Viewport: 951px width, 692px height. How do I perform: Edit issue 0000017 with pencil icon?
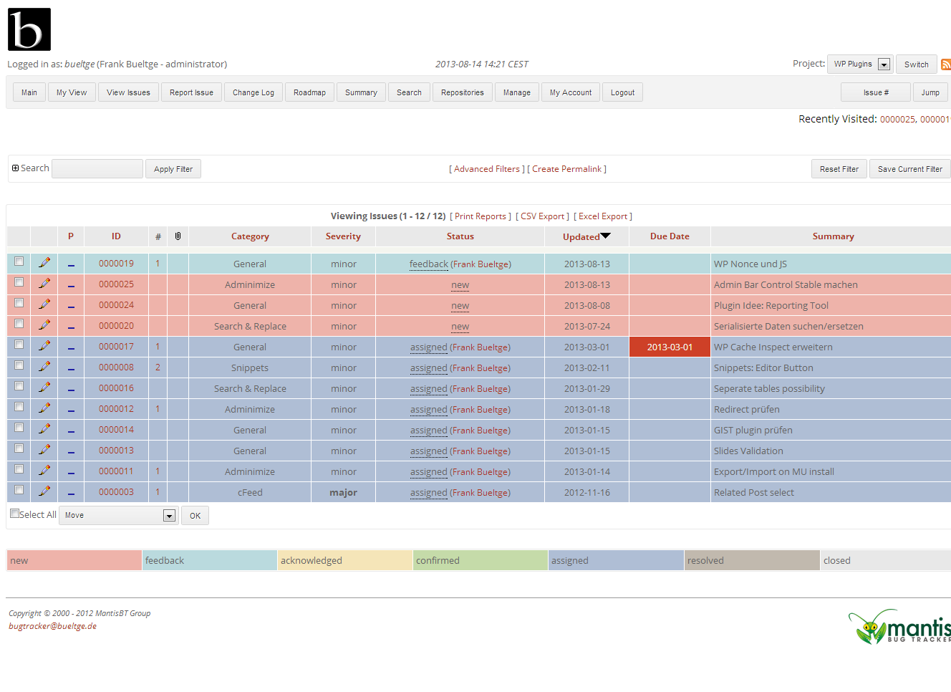[44, 346]
